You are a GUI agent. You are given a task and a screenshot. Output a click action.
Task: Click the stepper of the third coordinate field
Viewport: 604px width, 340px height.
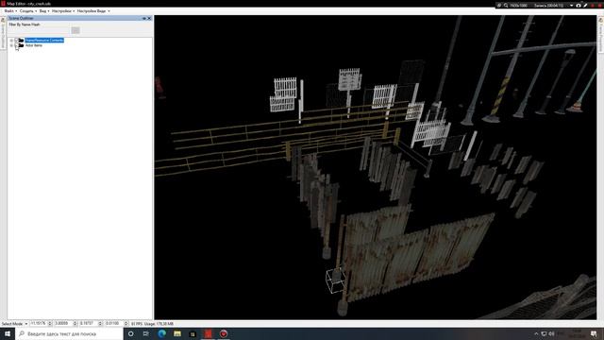point(100,323)
